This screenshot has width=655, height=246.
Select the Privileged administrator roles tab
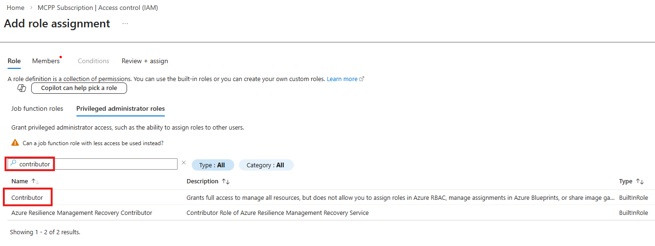pos(120,109)
